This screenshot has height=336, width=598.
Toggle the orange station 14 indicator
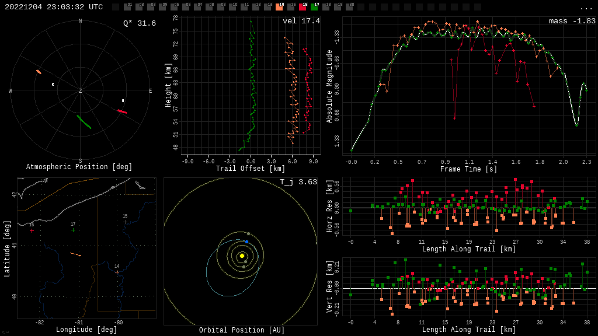(x=279, y=7)
